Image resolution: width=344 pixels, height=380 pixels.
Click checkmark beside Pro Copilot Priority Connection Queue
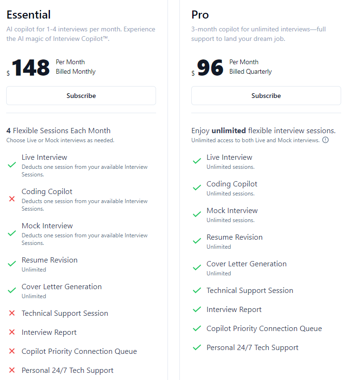point(197,328)
